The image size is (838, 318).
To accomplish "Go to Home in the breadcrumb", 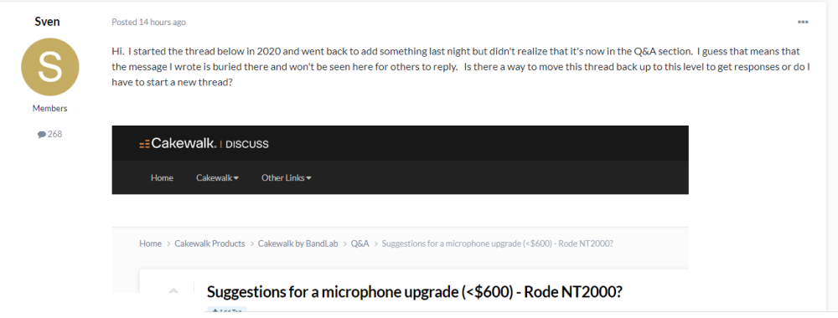I will pos(150,244).
